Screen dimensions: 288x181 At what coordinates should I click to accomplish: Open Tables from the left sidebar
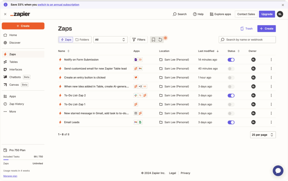pyautogui.click(x=14, y=62)
